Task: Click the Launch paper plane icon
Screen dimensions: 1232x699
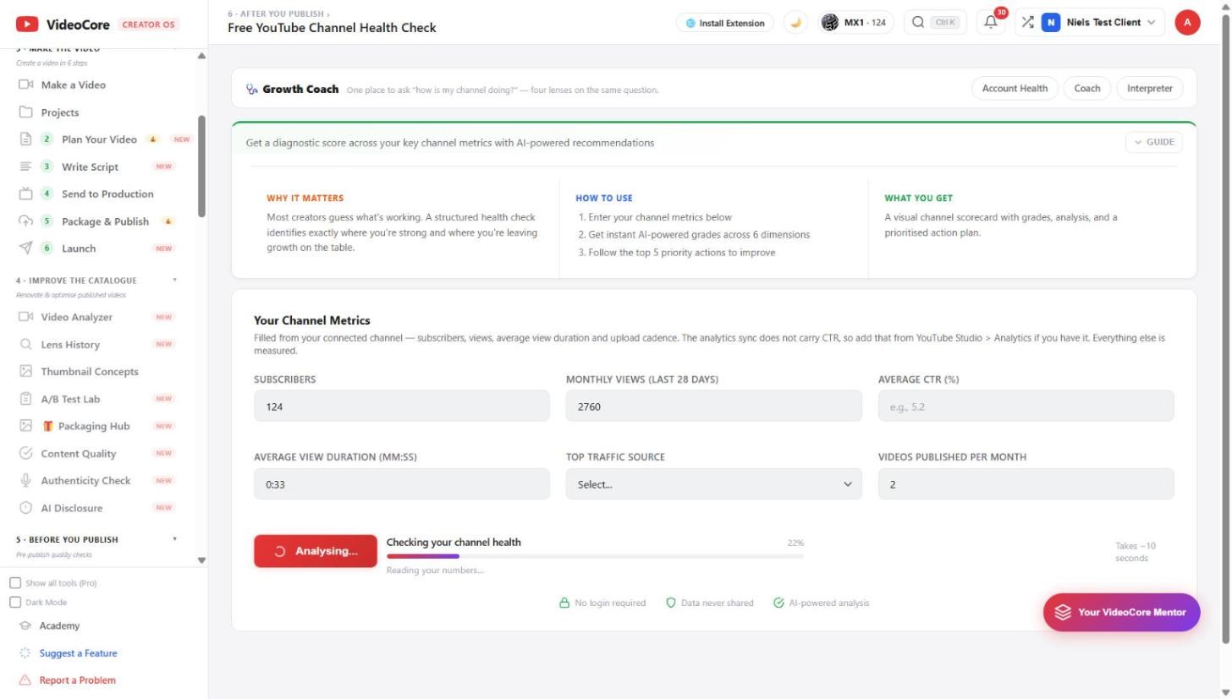Action: point(25,248)
